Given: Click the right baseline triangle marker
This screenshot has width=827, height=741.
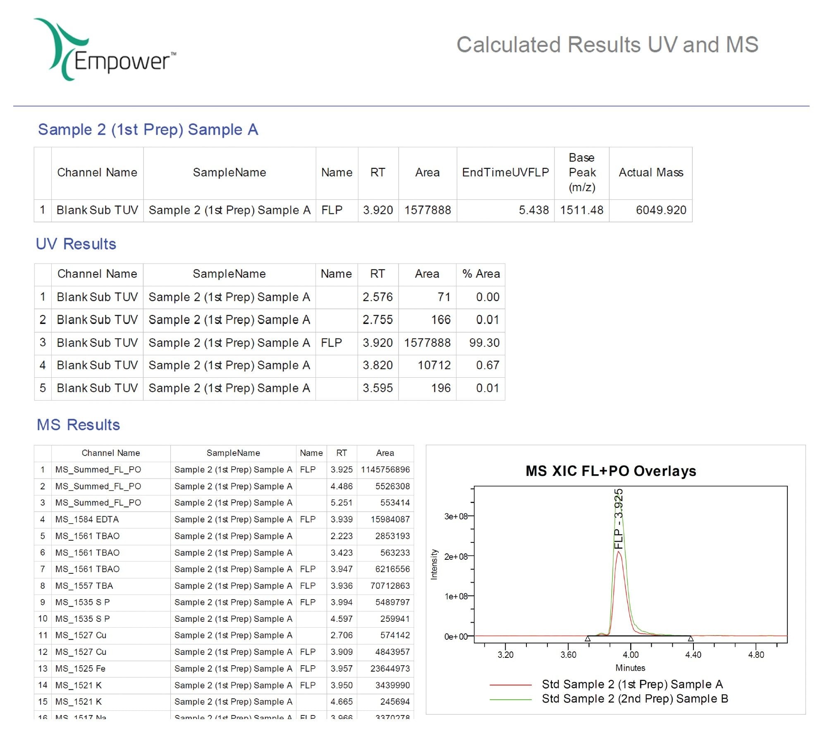Looking at the screenshot, I should [x=691, y=639].
